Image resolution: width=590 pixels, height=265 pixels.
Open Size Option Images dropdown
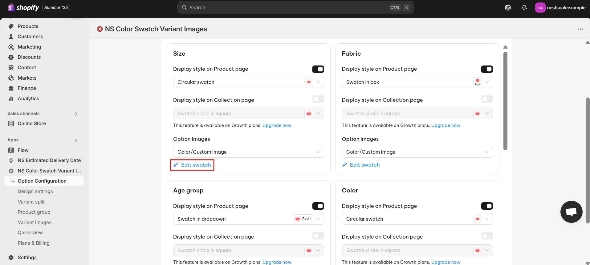coord(248,152)
